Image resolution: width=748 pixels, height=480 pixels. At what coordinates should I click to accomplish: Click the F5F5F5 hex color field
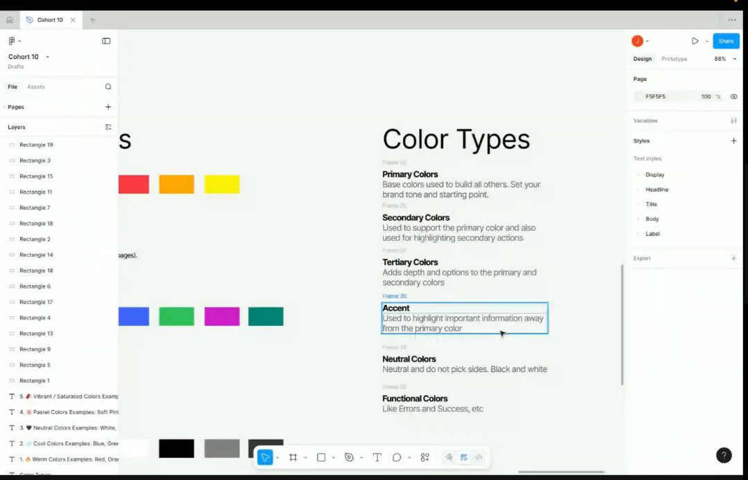tap(655, 97)
